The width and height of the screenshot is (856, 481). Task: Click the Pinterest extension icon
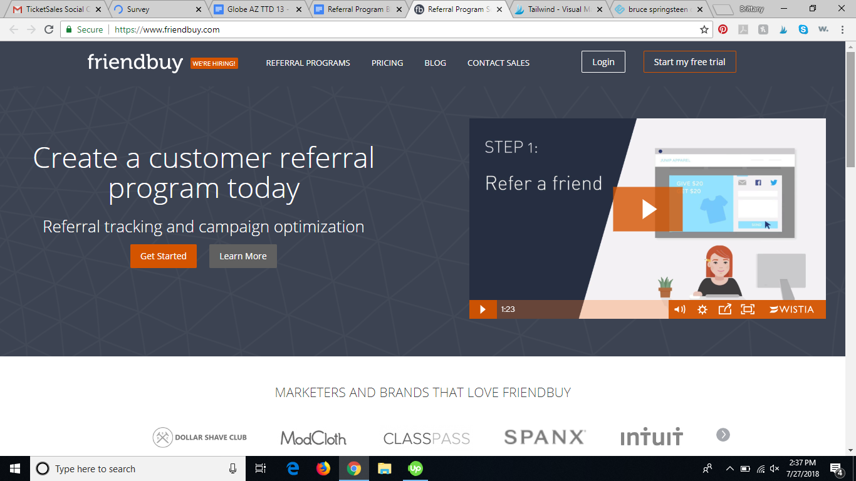click(x=723, y=29)
